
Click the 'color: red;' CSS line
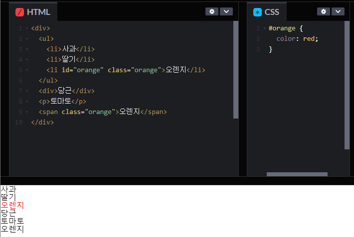(x=297, y=38)
